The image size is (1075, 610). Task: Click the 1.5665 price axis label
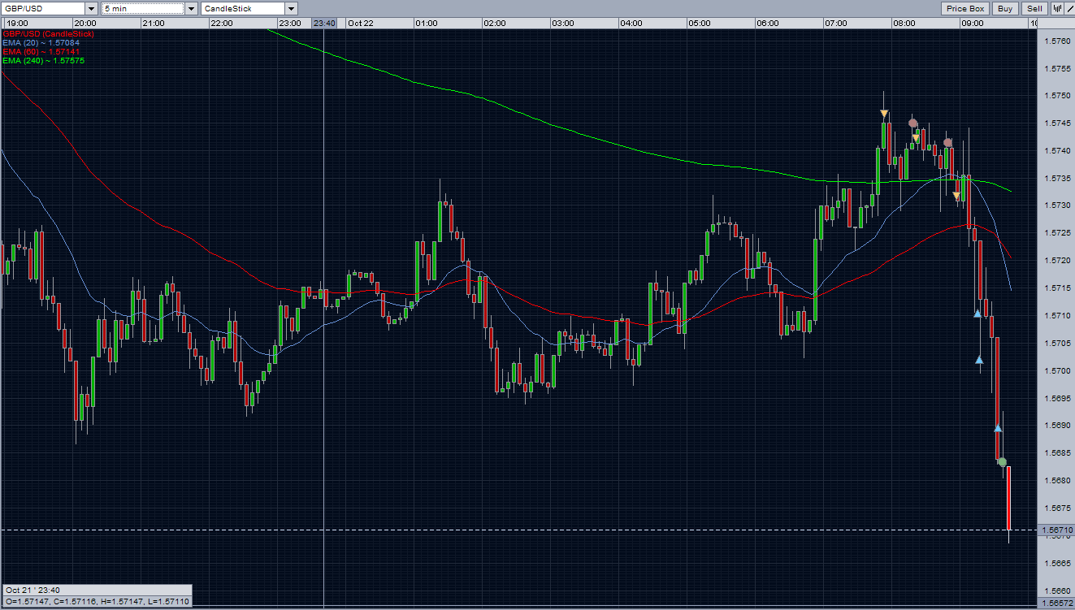(1057, 563)
